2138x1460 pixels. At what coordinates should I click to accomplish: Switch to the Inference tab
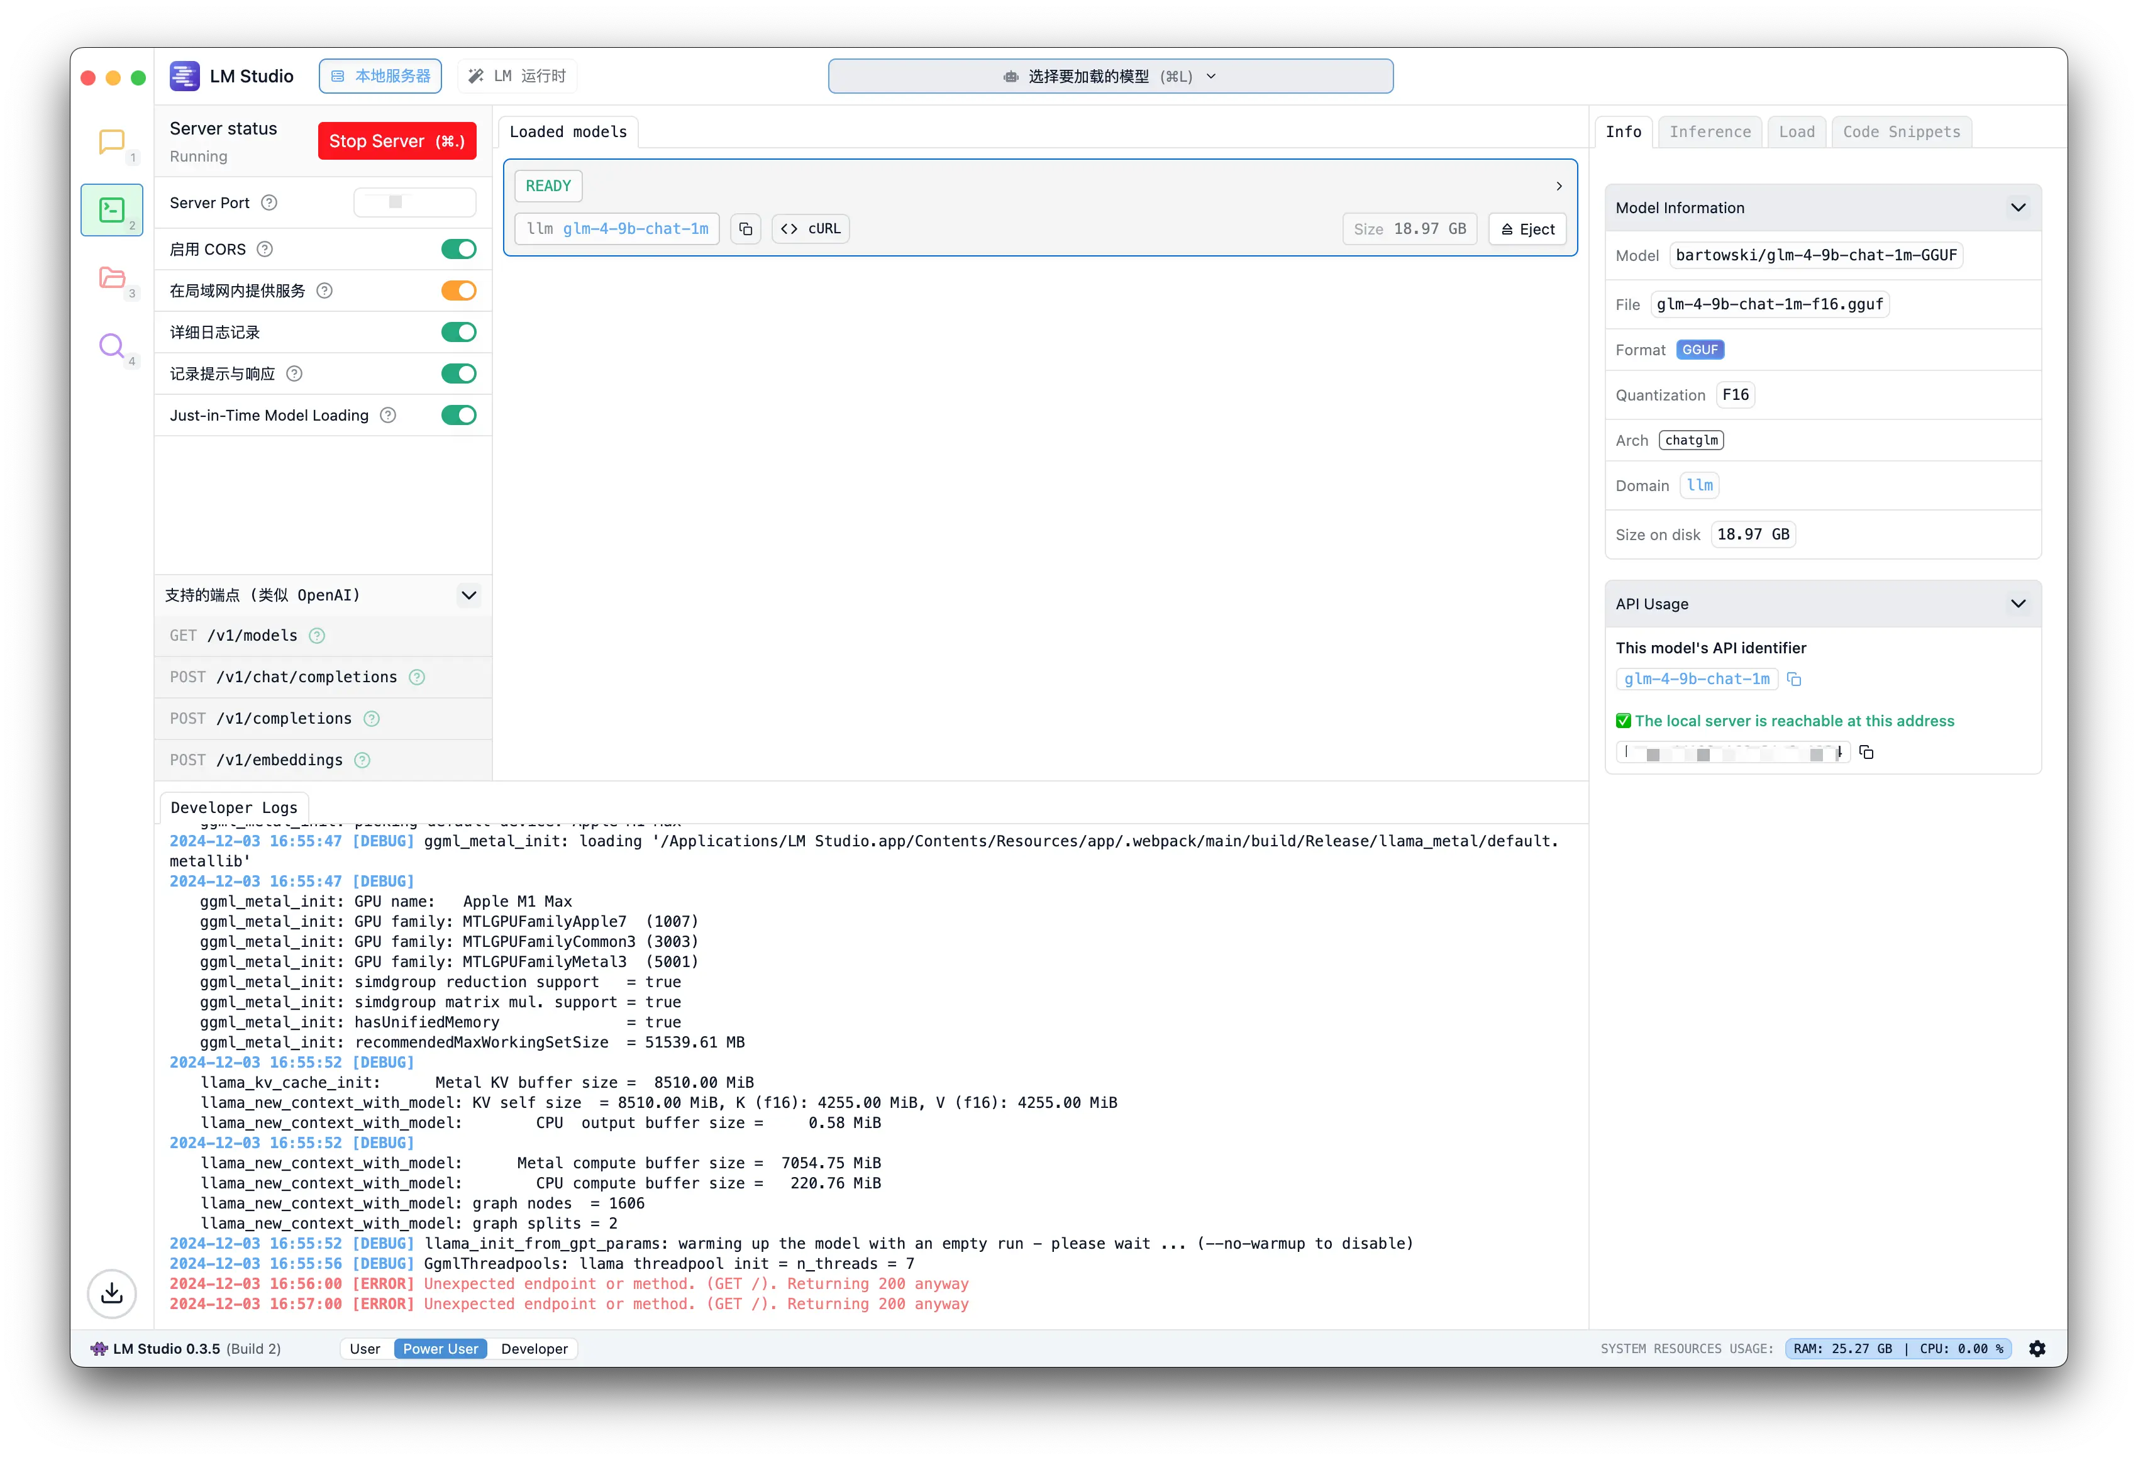coord(1709,131)
